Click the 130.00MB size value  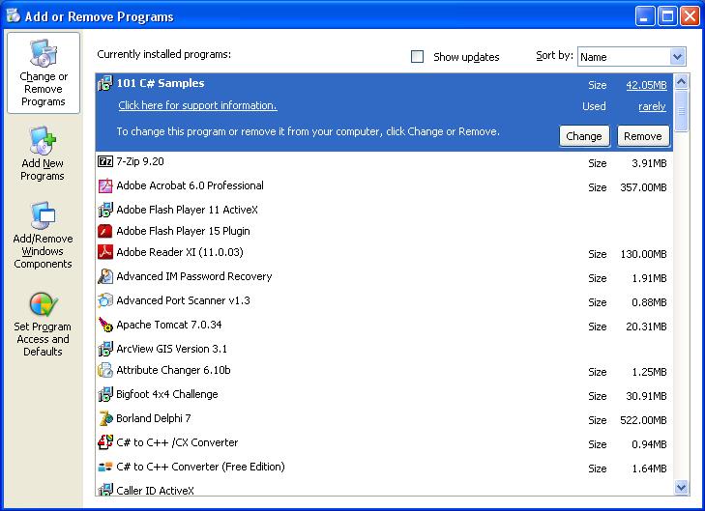tap(643, 254)
